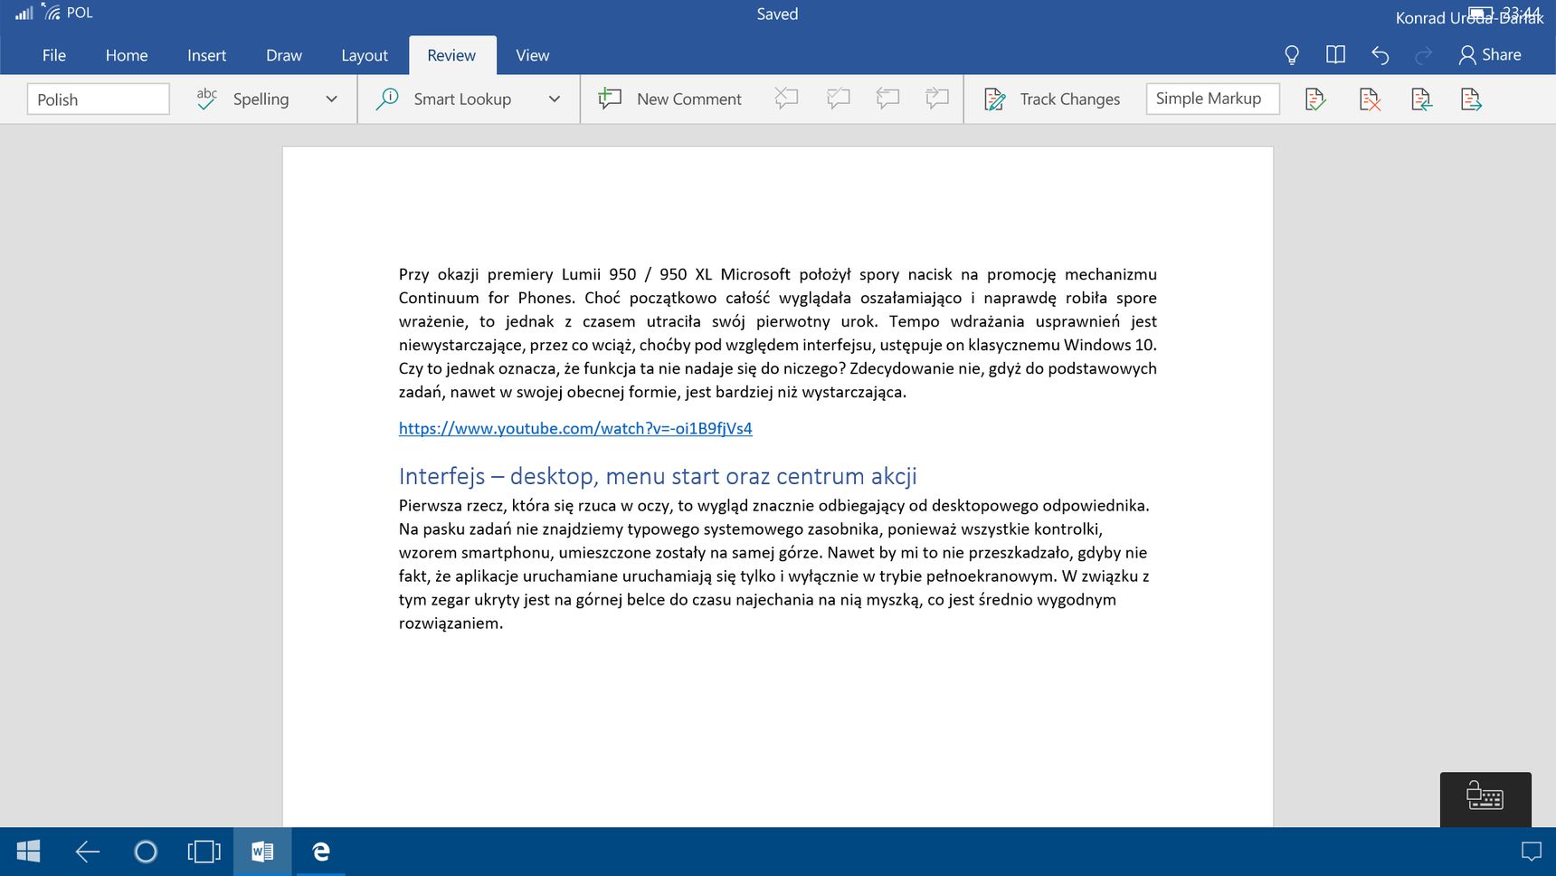Select the Word taskbar icon

coord(262,852)
